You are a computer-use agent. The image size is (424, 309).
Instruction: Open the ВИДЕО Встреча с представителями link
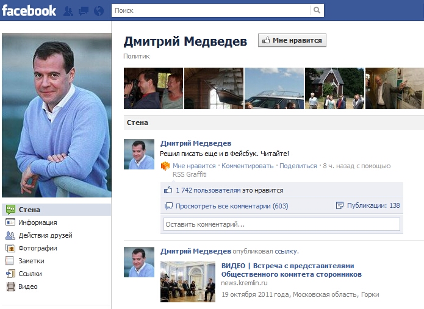tap(292, 270)
